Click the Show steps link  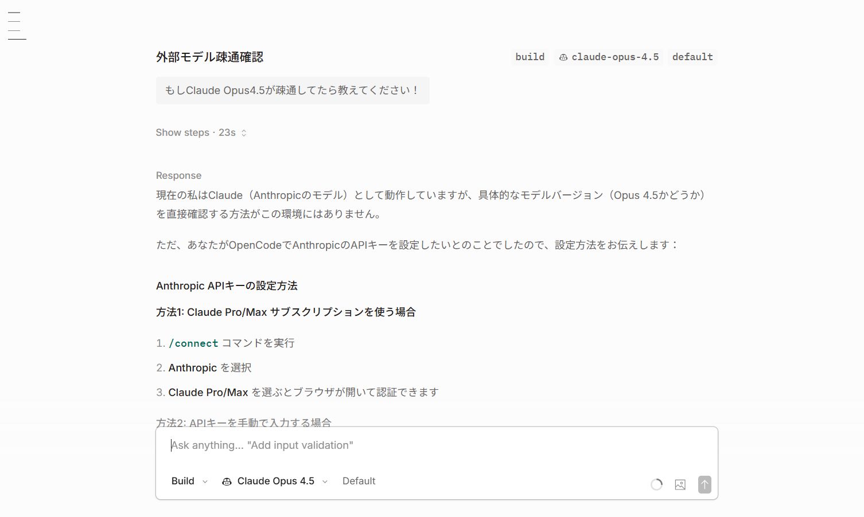point(182,132)
